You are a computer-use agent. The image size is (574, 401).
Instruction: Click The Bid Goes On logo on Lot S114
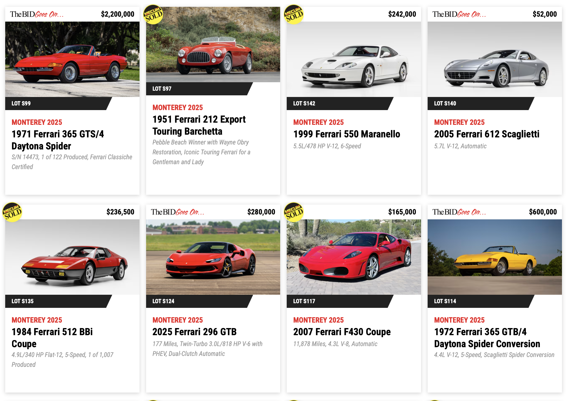(x=459, y=212)
